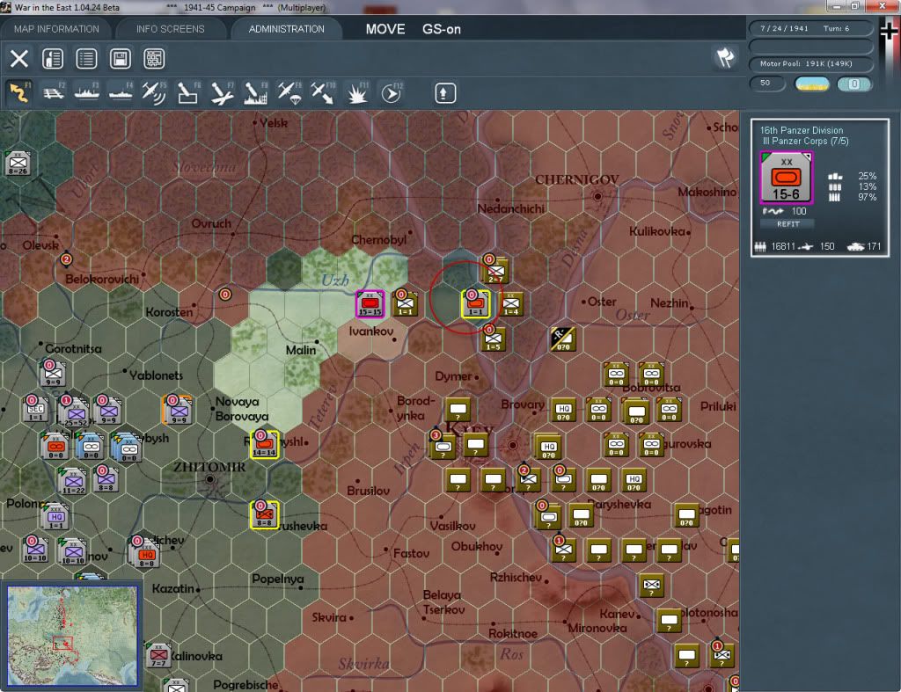Click the 16th Panzer Division name
The image size is (901, 692).
(x=802, y=130)
